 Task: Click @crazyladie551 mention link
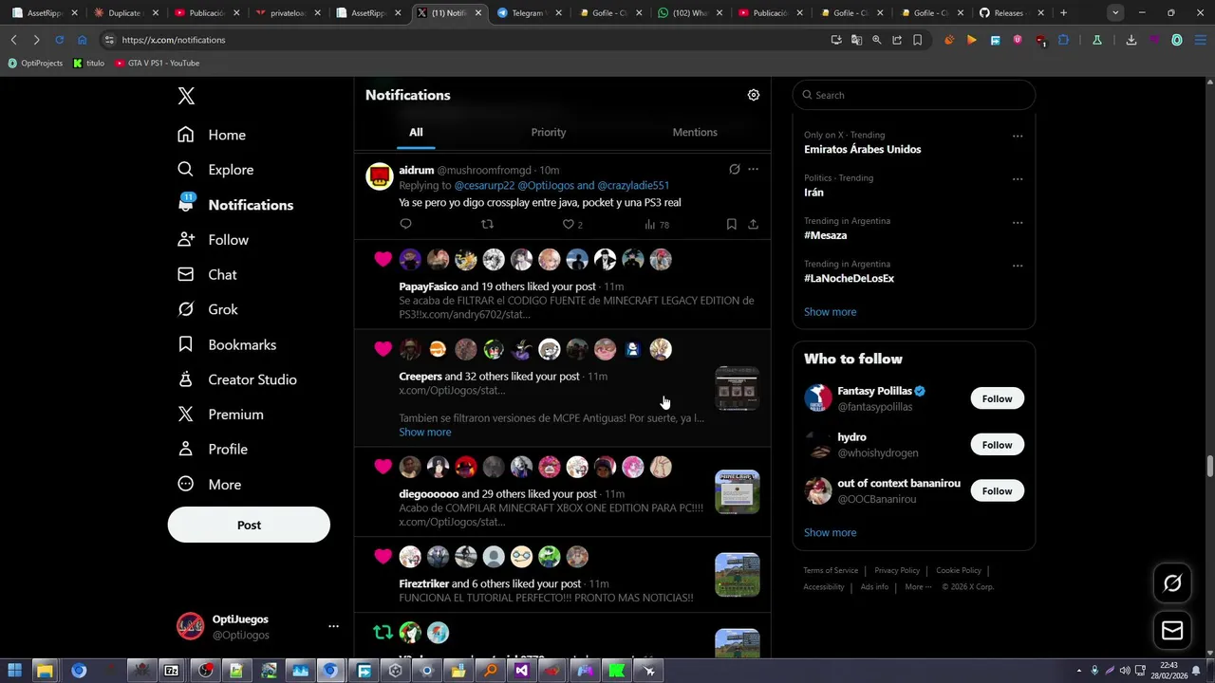[x=633, y=185]
